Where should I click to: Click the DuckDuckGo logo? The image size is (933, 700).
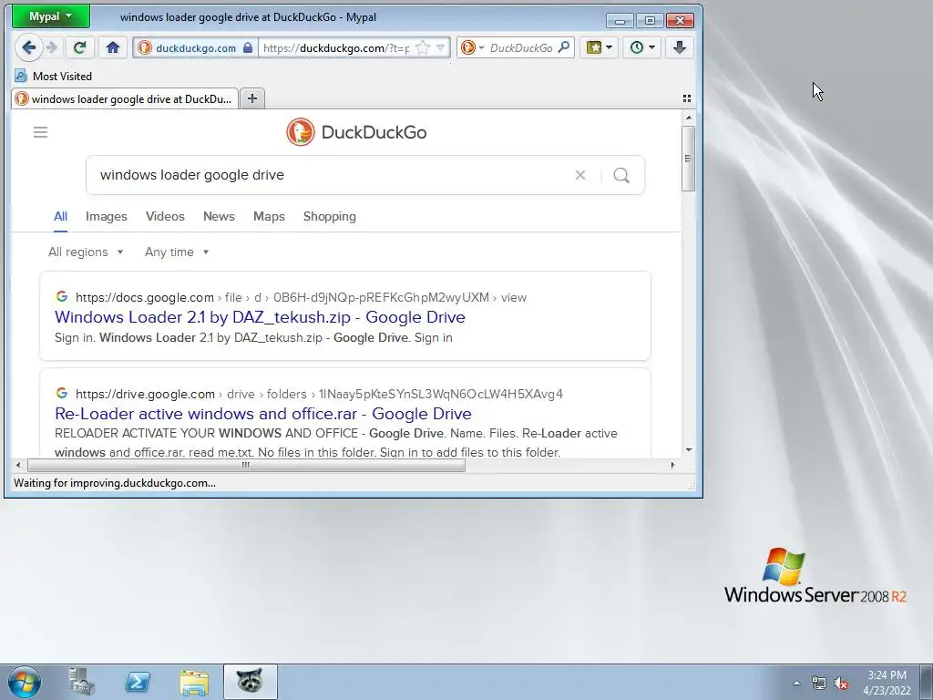point(356,132)
